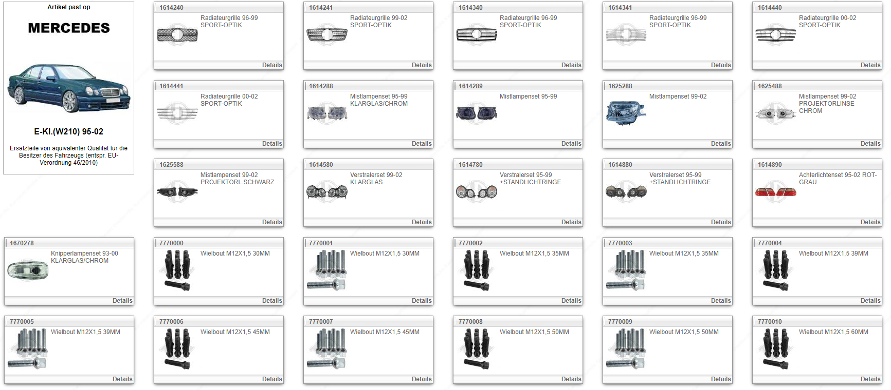This screenshot has height=390, width=891.
Task: Click the 1614340 grille thumbnail
Action: point(477,35)
